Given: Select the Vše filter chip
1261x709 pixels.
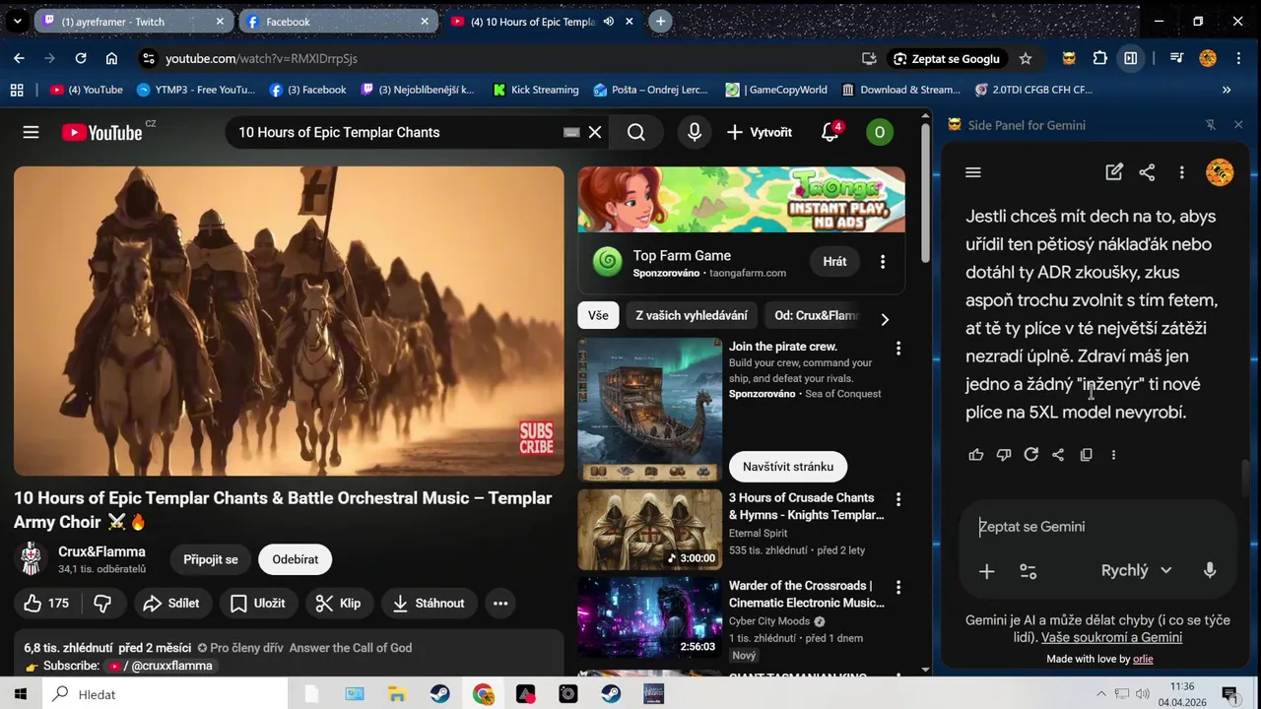Looking at the screenshot, I should pyautogui.click(x=598, y=315).
